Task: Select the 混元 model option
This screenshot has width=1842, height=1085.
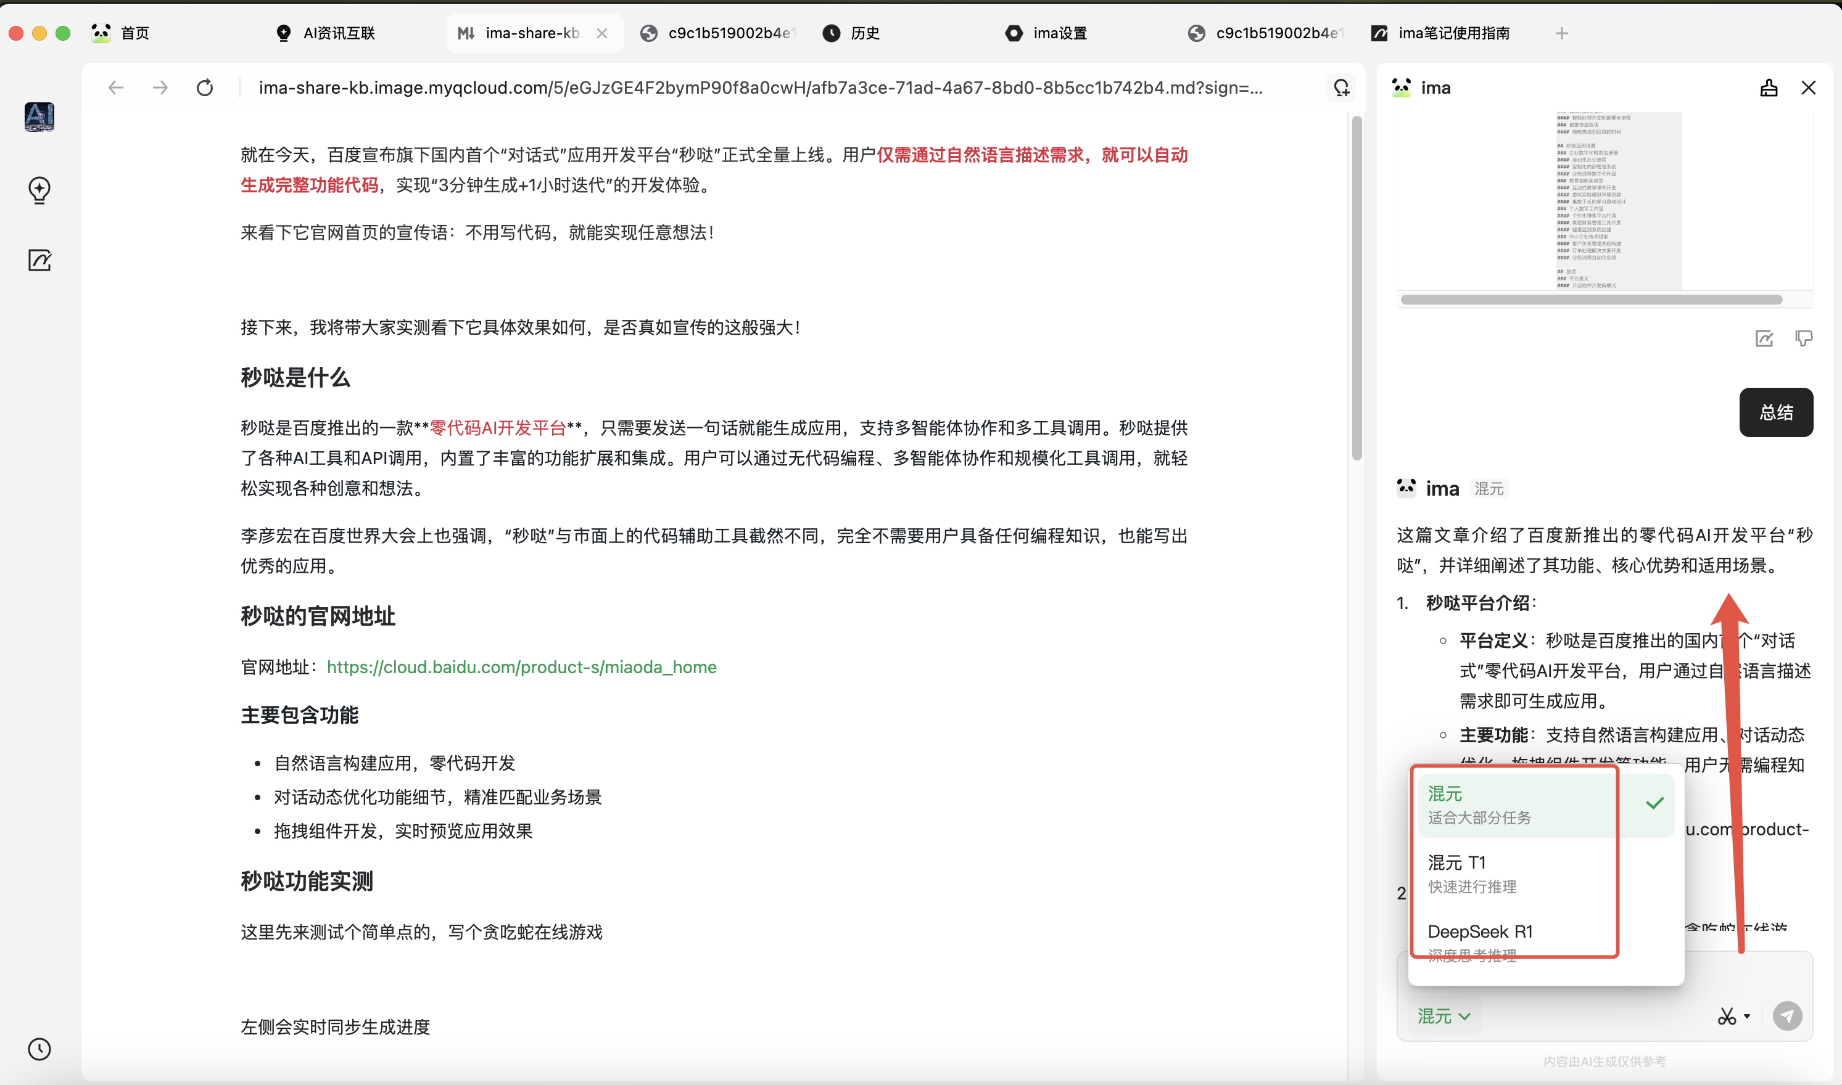Action: point(1546,805)
